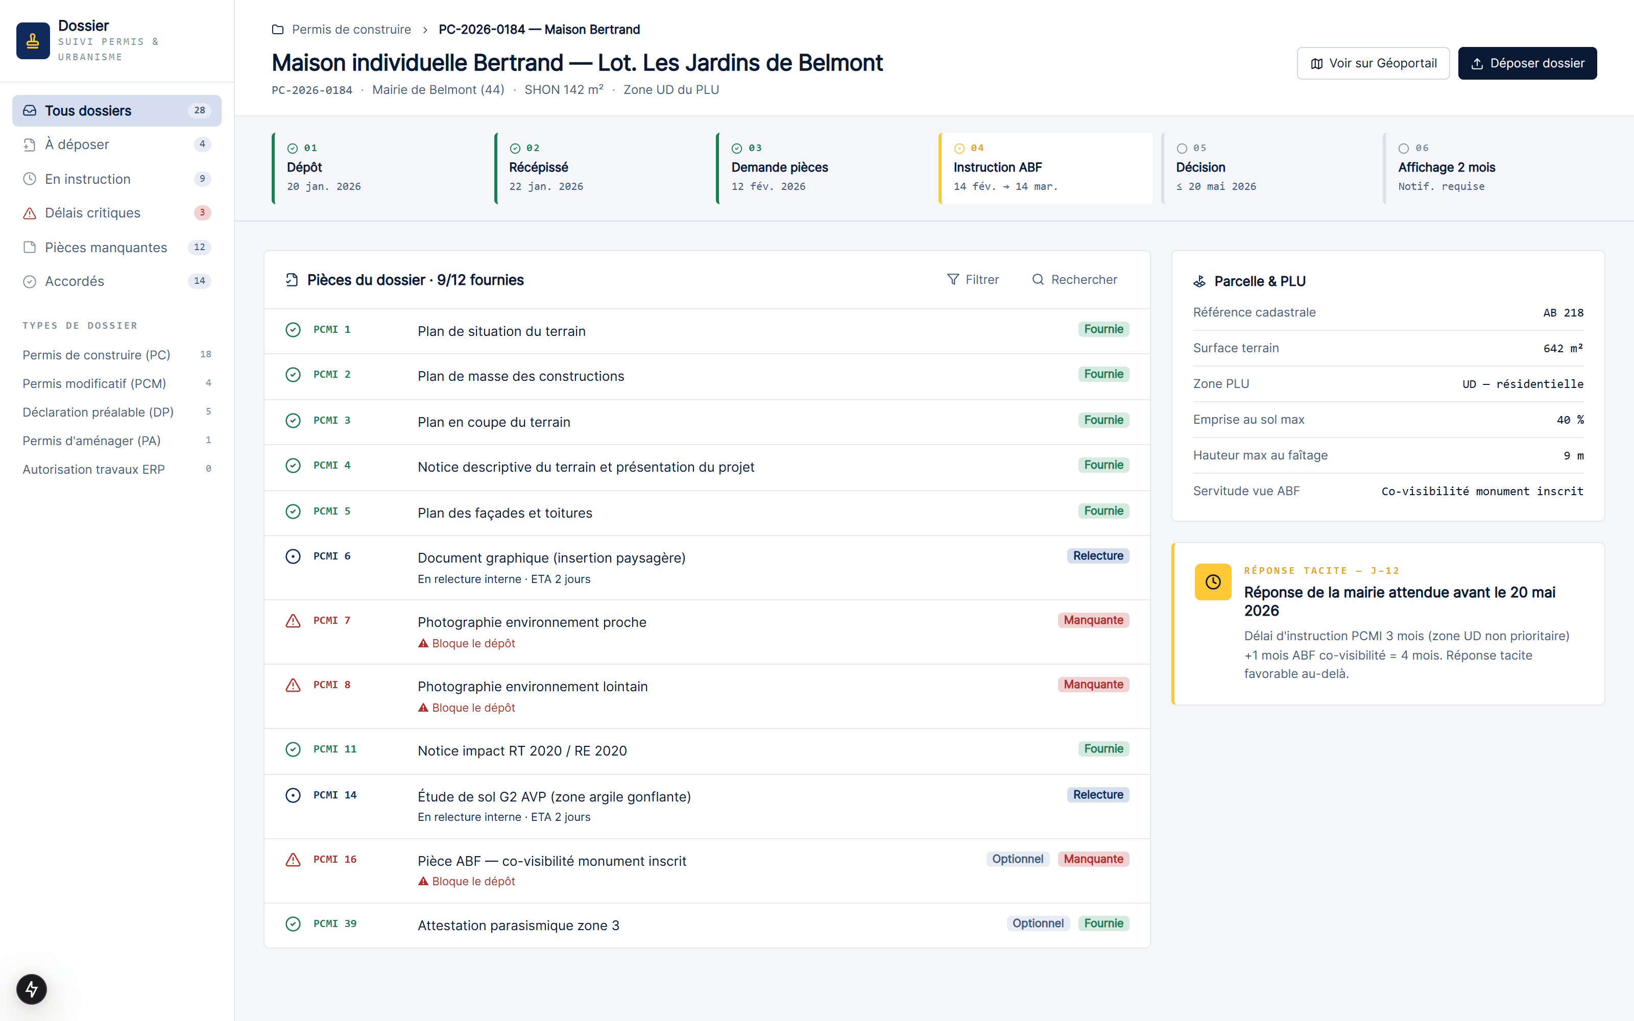This screenshot has width=1634, height=1021.
Task: Click 'Co-visibilité monument inscrit' servitude value
Action: 1482,492
